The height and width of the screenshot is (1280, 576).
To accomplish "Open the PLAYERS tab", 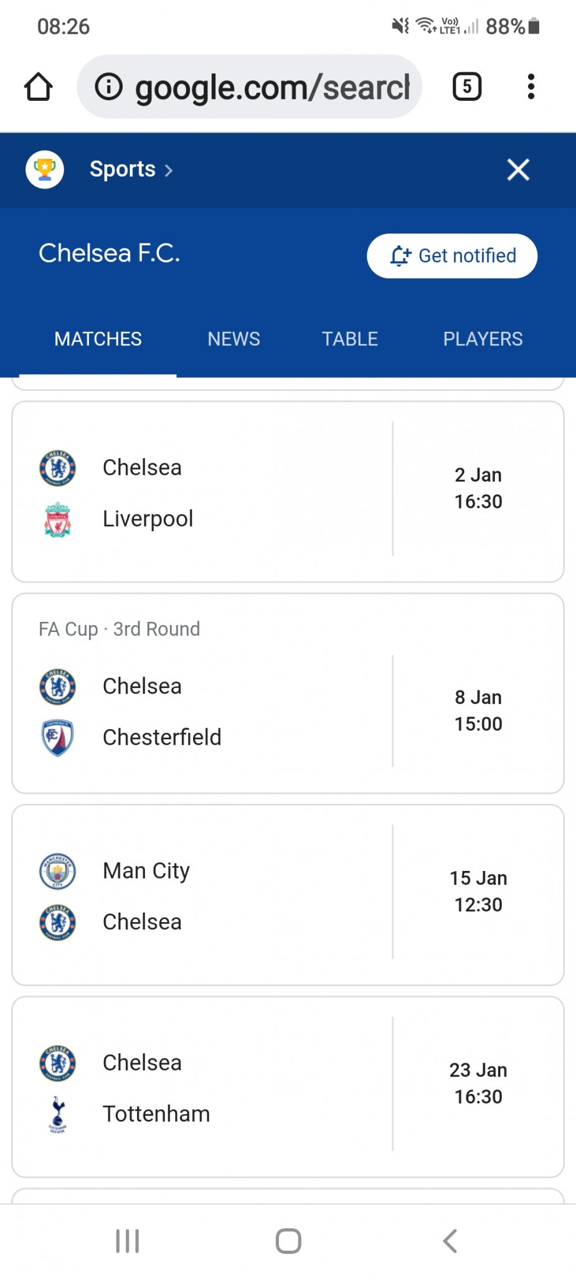I will 483,339.
